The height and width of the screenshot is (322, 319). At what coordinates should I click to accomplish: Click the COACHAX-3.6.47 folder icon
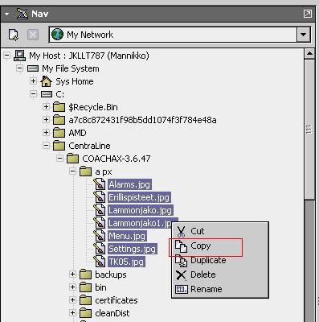[x=72, y=159]
